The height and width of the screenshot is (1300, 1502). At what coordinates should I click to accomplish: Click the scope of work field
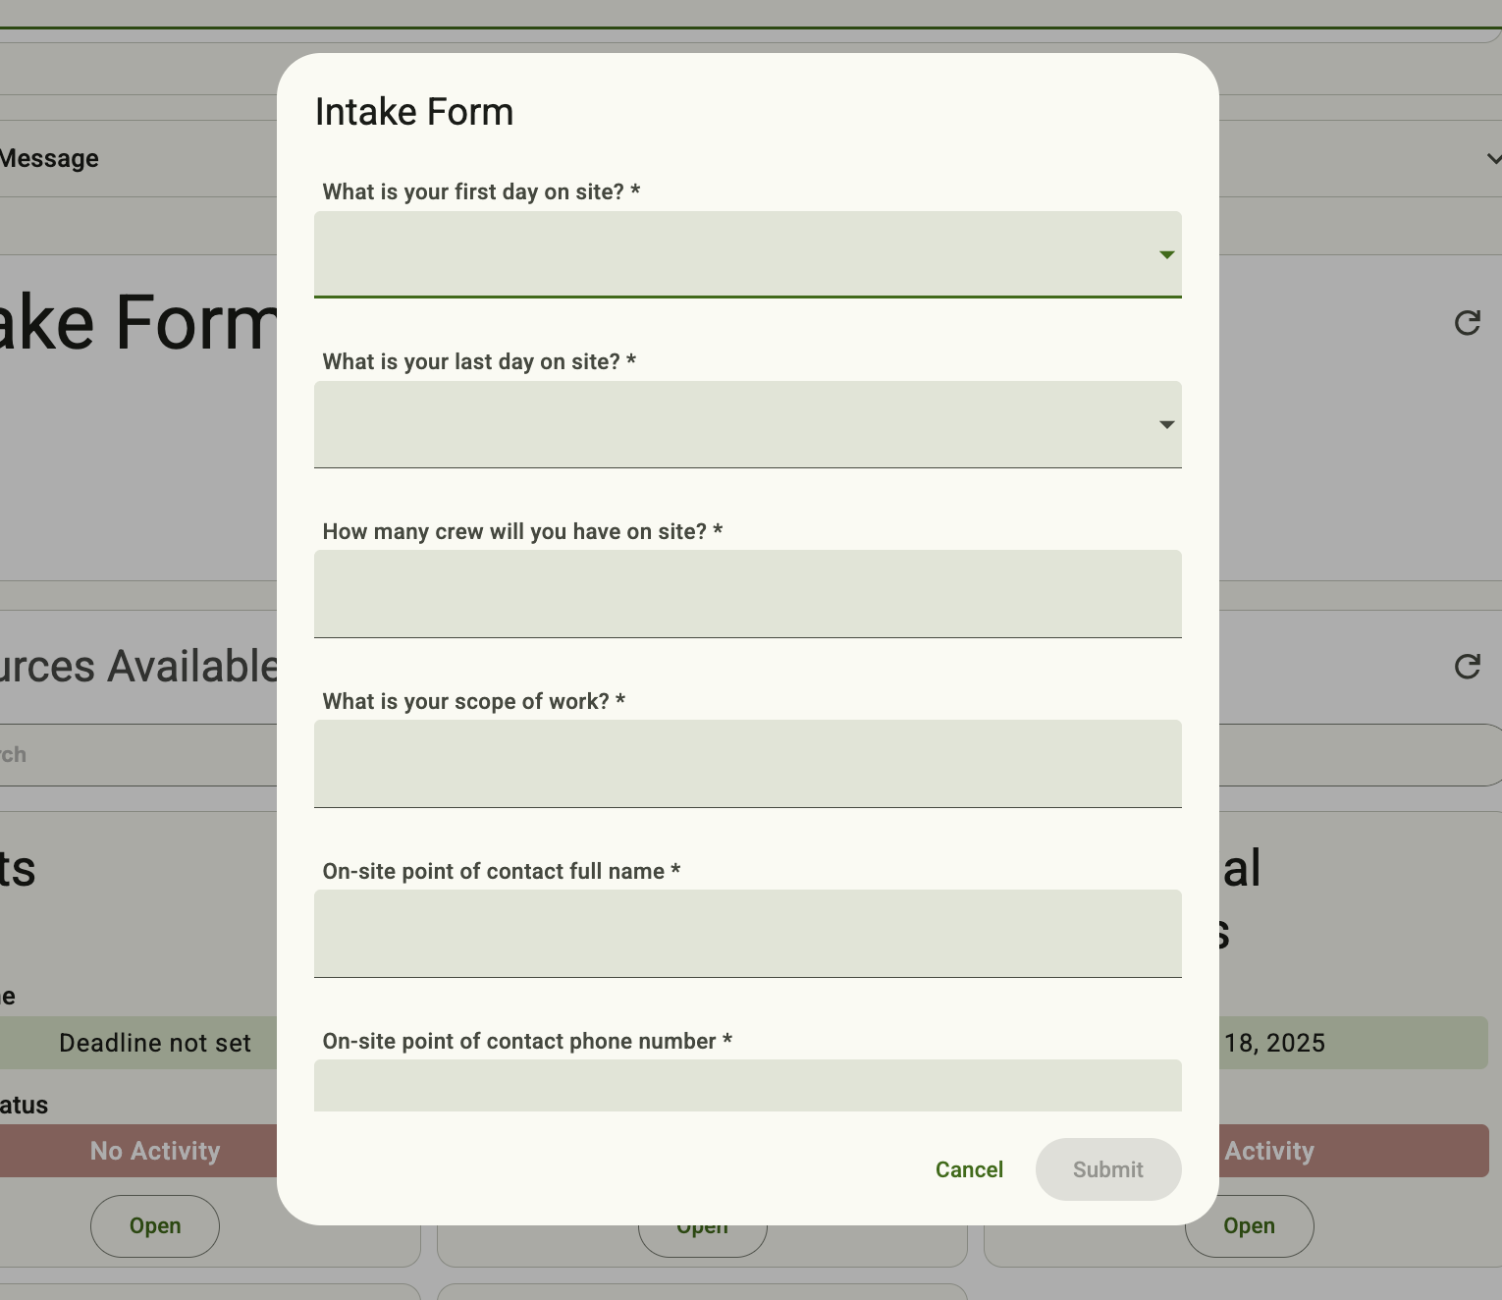(748, 764)
